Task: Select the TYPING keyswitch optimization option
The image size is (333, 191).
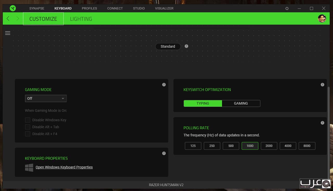Action: [x=203, y=103]
